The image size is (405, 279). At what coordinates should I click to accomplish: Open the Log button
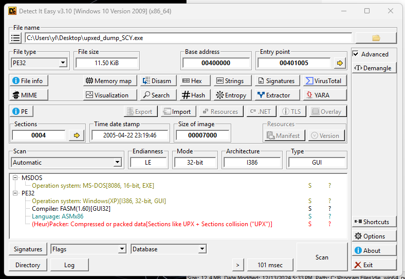coord(69,265)
